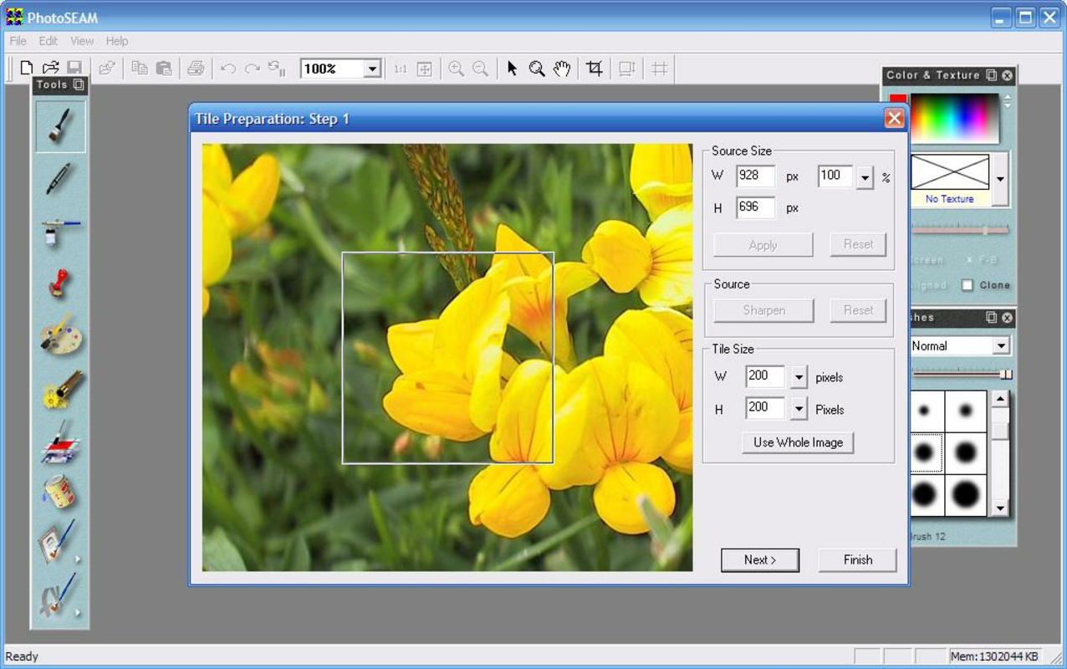Select the hand pan tool
This screenshot has height=669, width=1067.
point(562,69)
